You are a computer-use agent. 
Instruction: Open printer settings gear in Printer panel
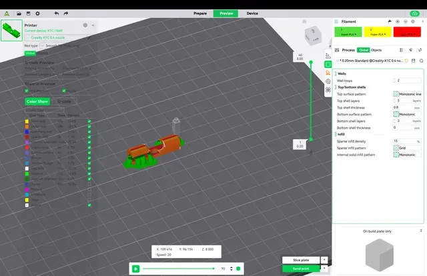click(85, 25)
